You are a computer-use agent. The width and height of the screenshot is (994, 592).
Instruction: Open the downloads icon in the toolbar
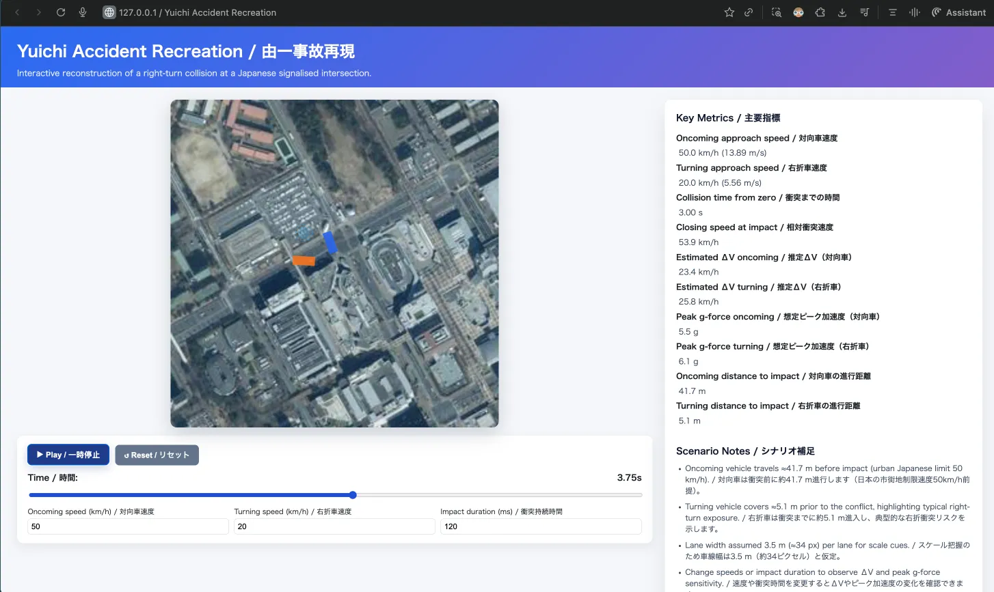842,12
